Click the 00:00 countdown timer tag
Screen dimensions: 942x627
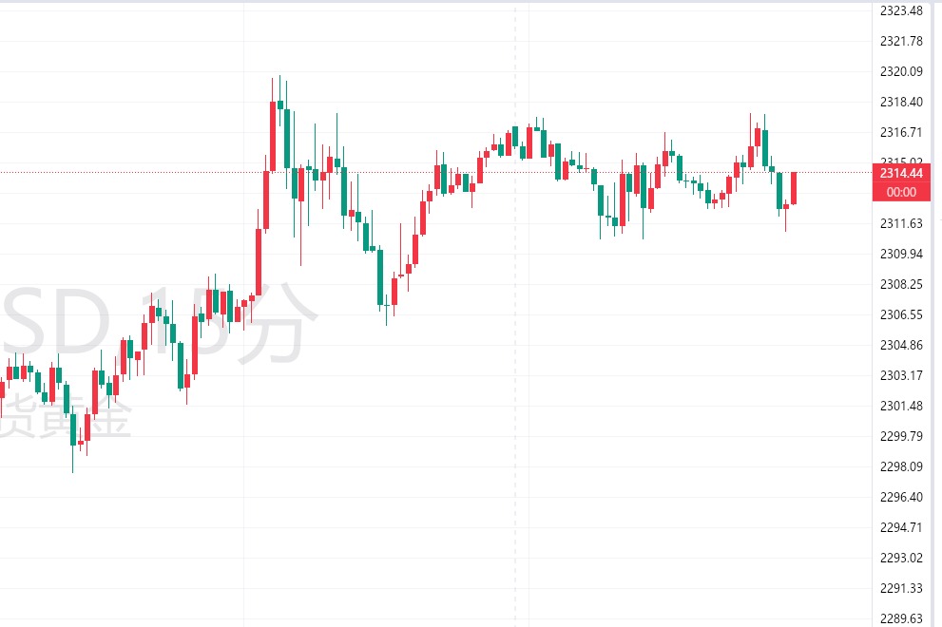(x=901, y=192)
